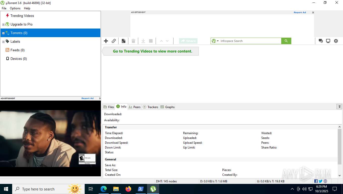Viewport: 343px width, 194px height.
Task: Switch to the Files tab
Action: 109,107
